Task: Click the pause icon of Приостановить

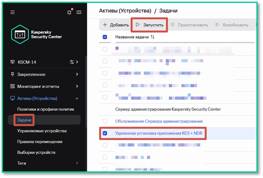Action: click(x=173, y=24)
